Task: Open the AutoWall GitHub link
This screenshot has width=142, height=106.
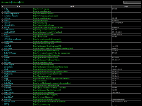Action: tap(47, 46)
